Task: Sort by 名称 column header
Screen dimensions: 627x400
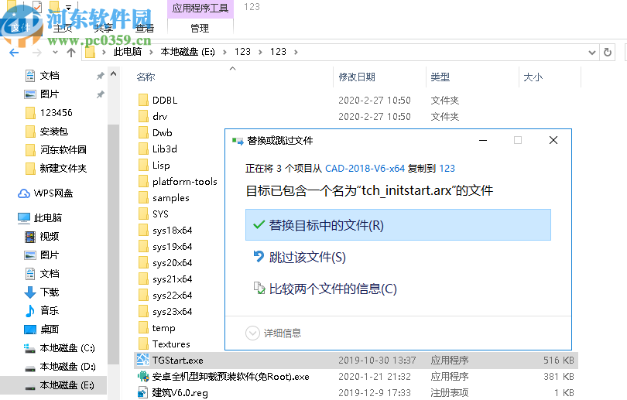Action: (x=146, y=77)
